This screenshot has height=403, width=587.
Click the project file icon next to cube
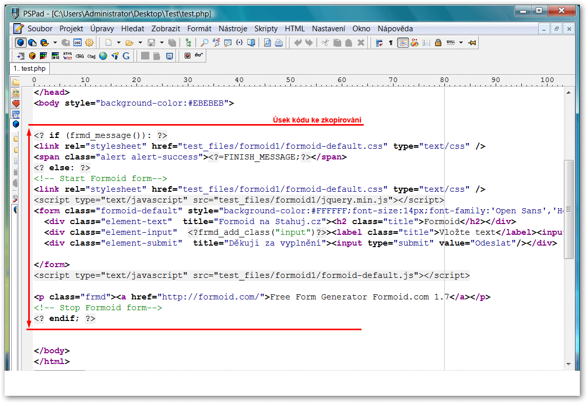[x=32, y=43]
